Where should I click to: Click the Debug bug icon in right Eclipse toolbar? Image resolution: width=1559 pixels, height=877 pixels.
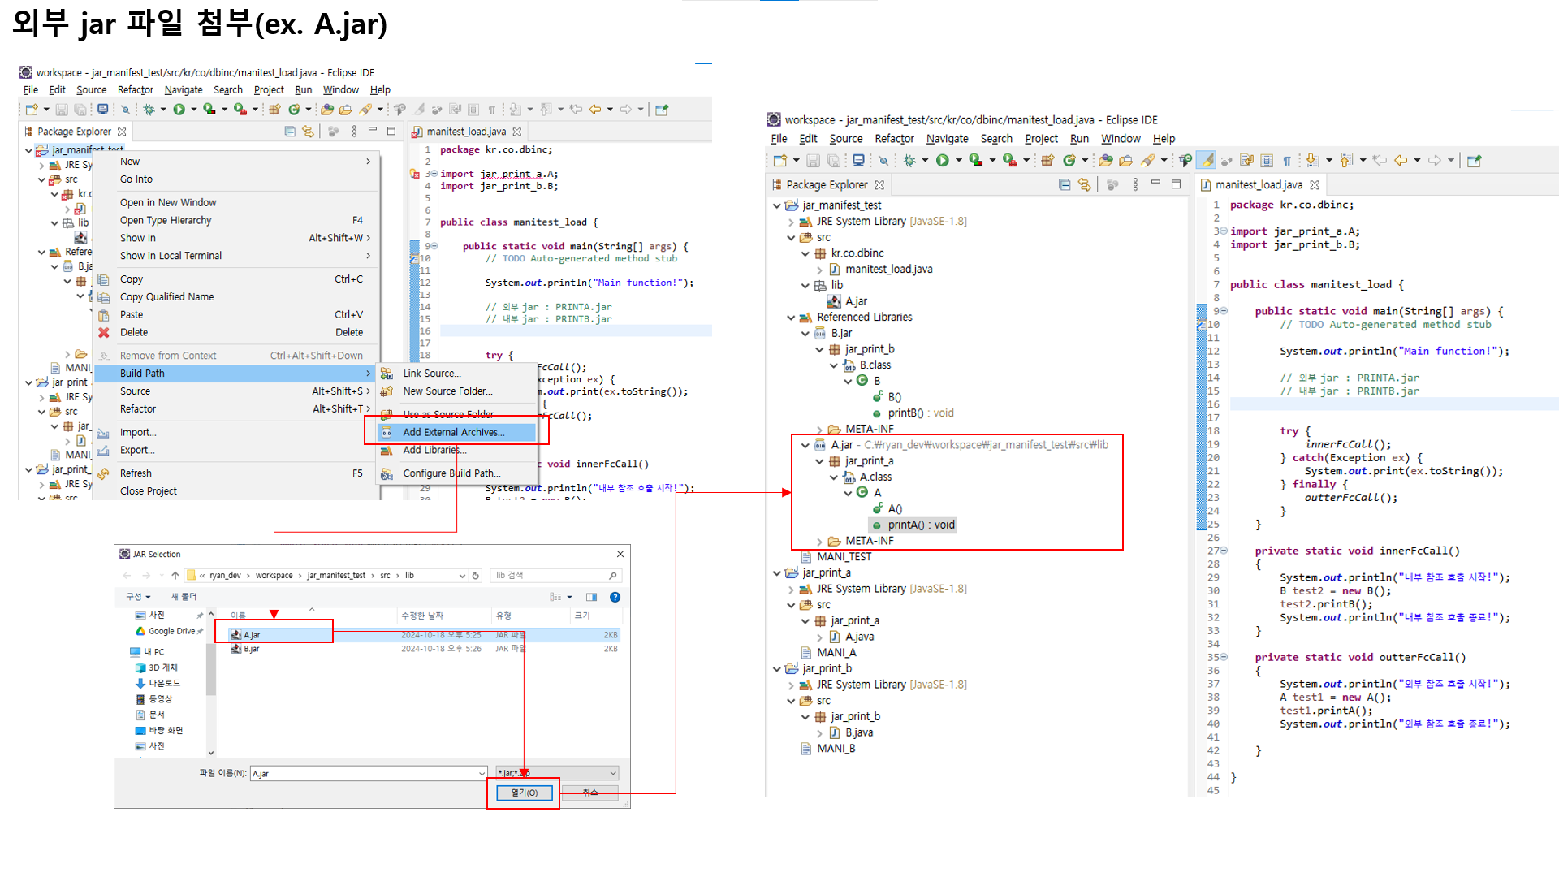pos(909,161)
